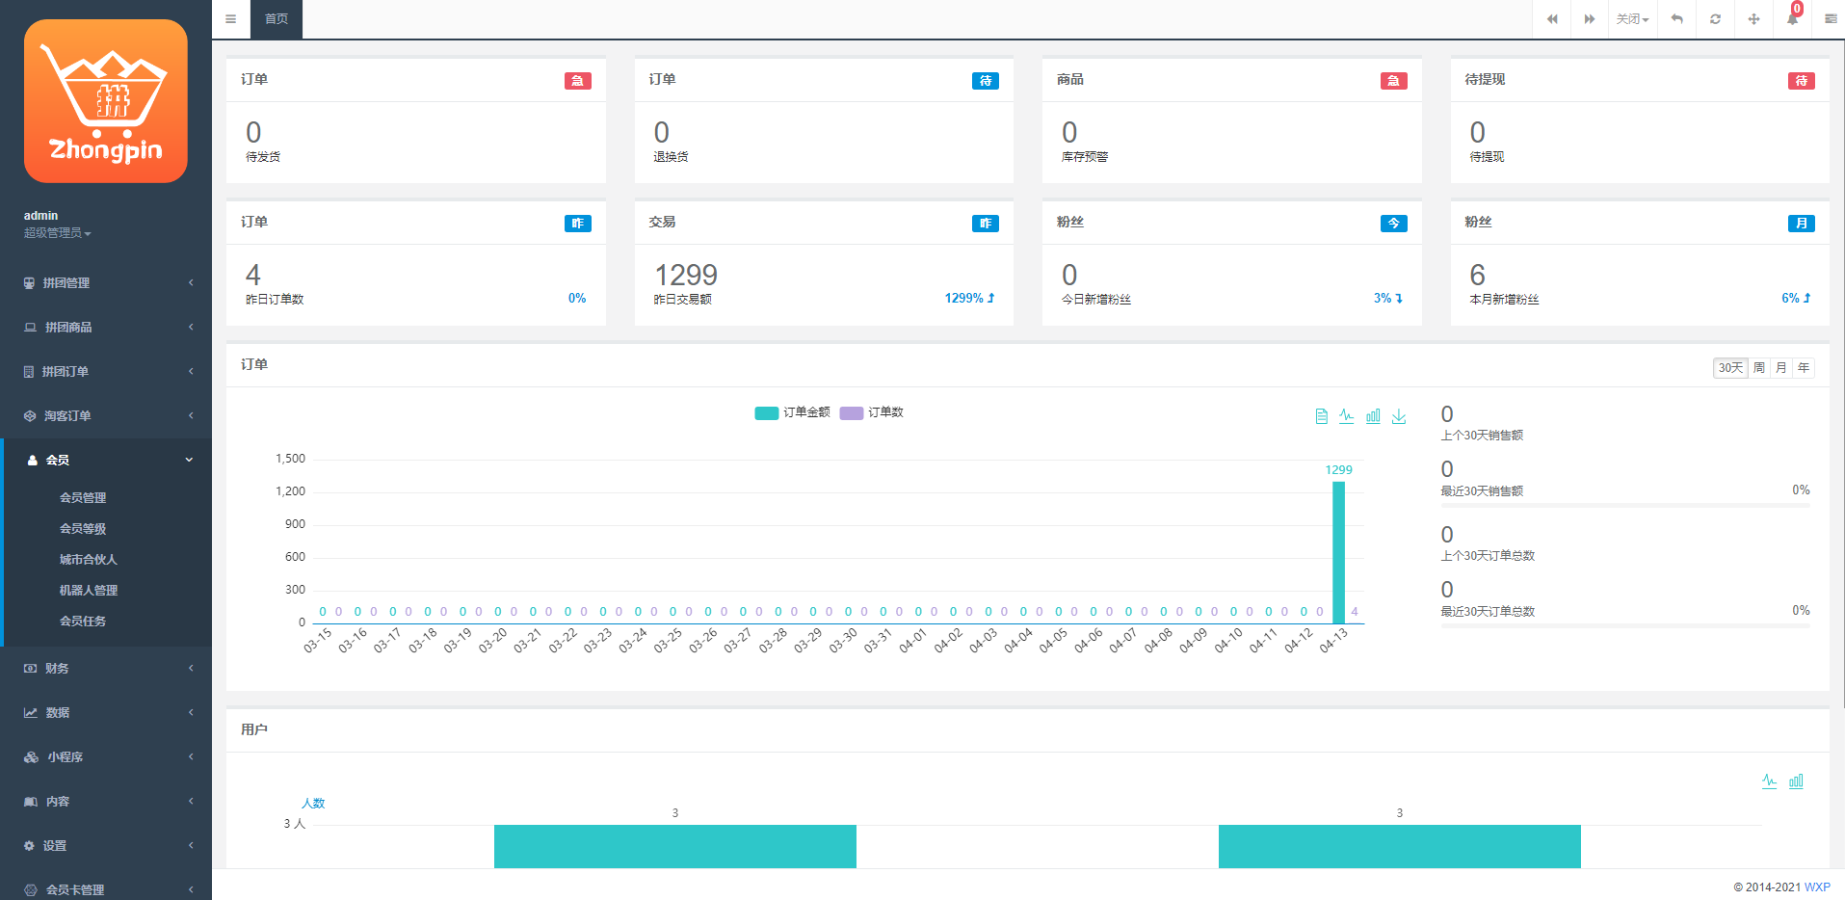Select the 年 time range option
The image size is (1845, 900).
pos(1804,368)
